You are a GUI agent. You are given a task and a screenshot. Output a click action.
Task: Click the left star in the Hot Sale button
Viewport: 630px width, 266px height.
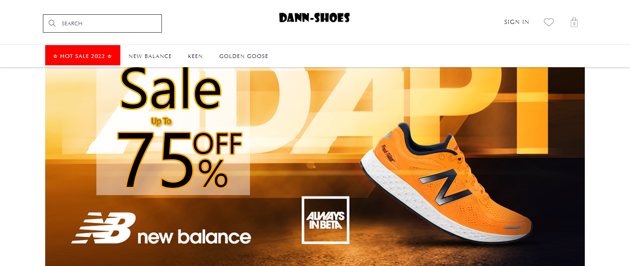click(x=55, y=56)
